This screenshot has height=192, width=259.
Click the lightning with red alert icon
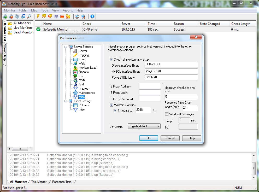(50, 16)
